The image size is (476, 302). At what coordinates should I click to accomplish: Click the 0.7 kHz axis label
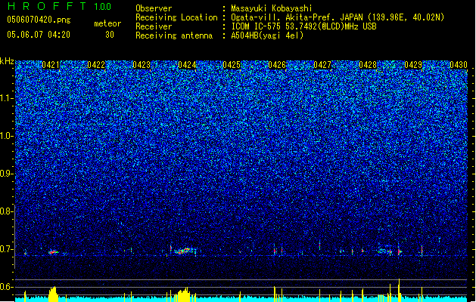[x=6, y=249]
